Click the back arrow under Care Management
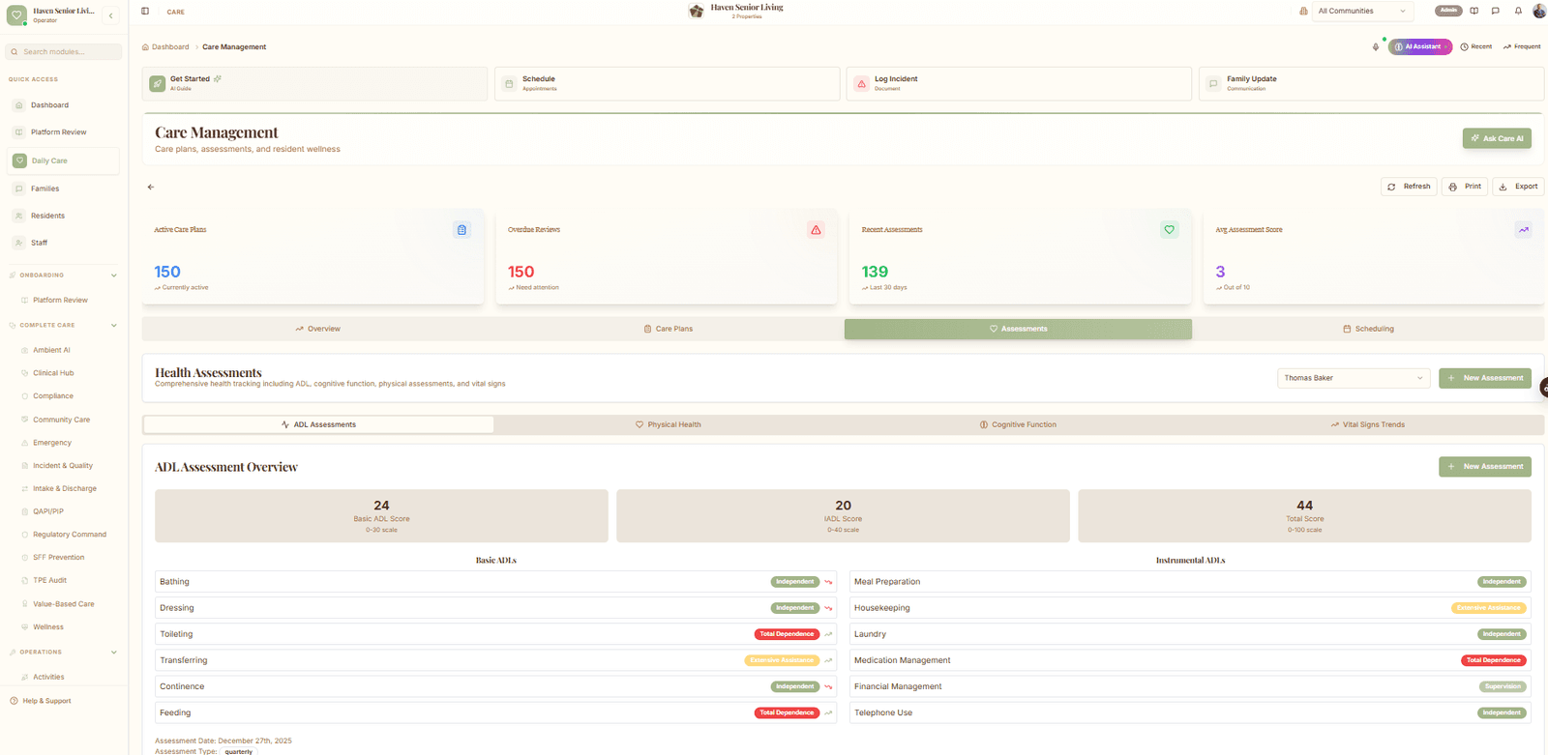 click(151, 187)
